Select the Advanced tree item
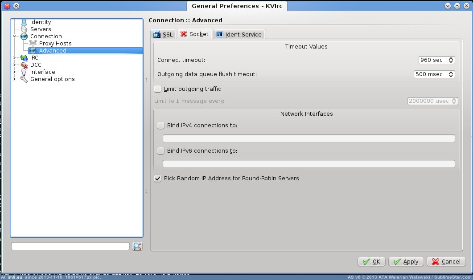 [85, 51]
